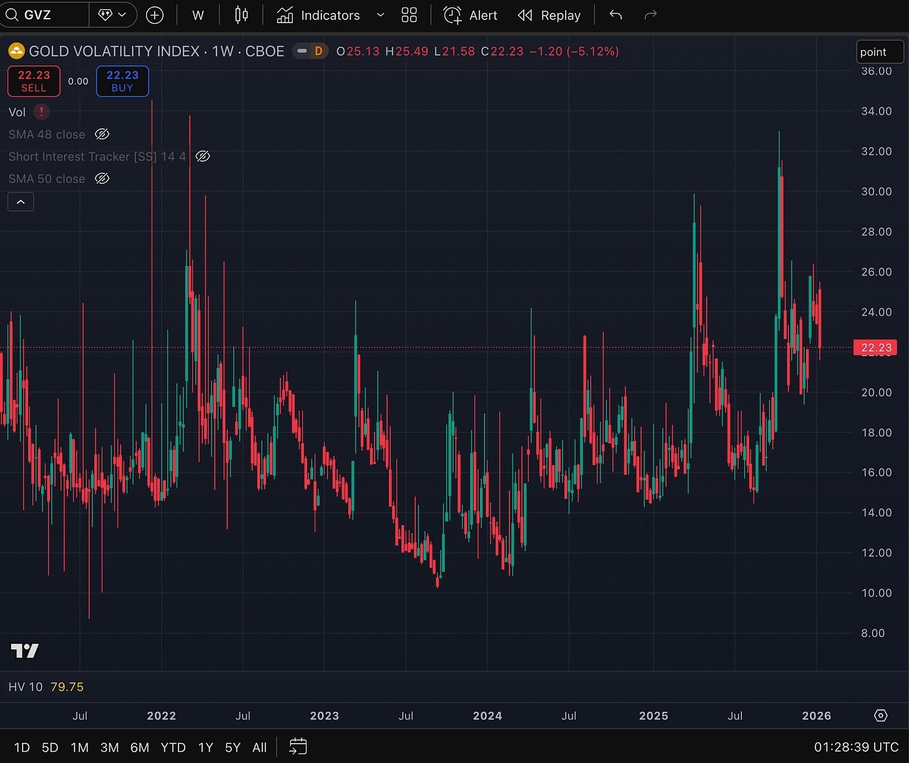Screen dimensions: 909x763
Task: Toggle visibility of Short Interest Tracker
Action: point(202,156)
